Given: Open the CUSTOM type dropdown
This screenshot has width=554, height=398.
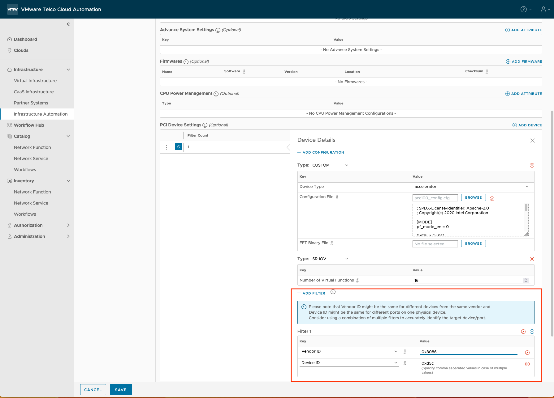Looking at the screenshot, I should click(x=330, y=165).
